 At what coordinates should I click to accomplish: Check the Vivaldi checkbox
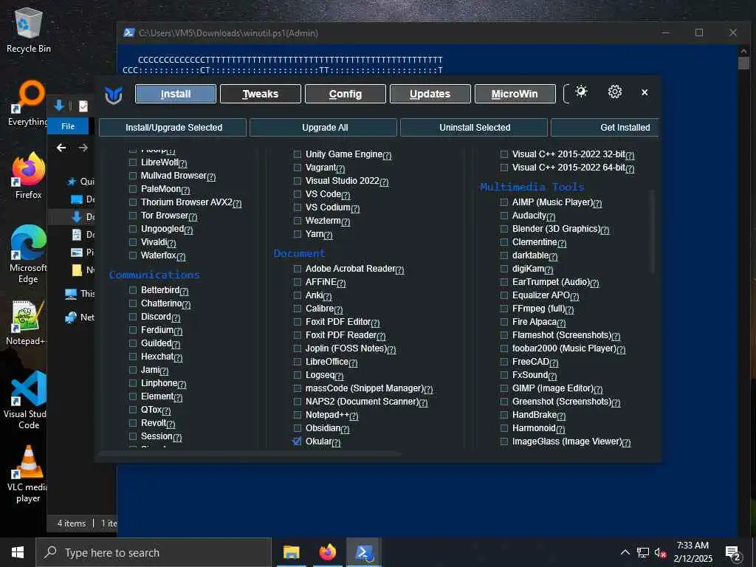tap(133, 242)
